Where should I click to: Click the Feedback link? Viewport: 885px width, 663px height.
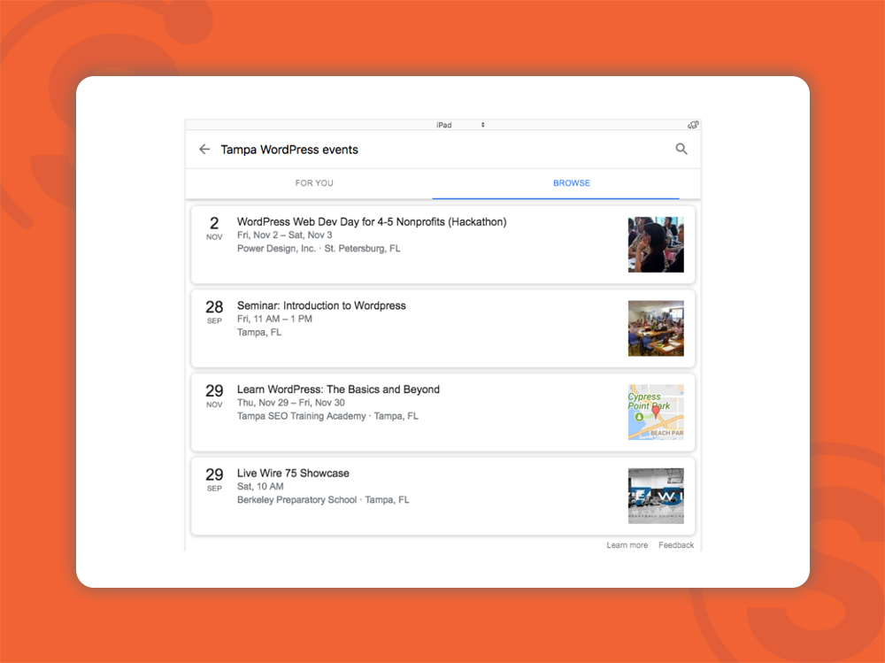[x=676, y=545]
